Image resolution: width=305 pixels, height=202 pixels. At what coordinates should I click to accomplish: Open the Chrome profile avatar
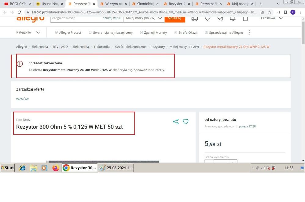293,12
